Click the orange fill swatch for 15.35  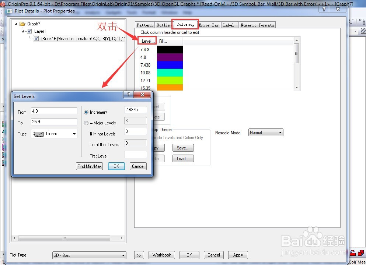(x=170, y=87)
